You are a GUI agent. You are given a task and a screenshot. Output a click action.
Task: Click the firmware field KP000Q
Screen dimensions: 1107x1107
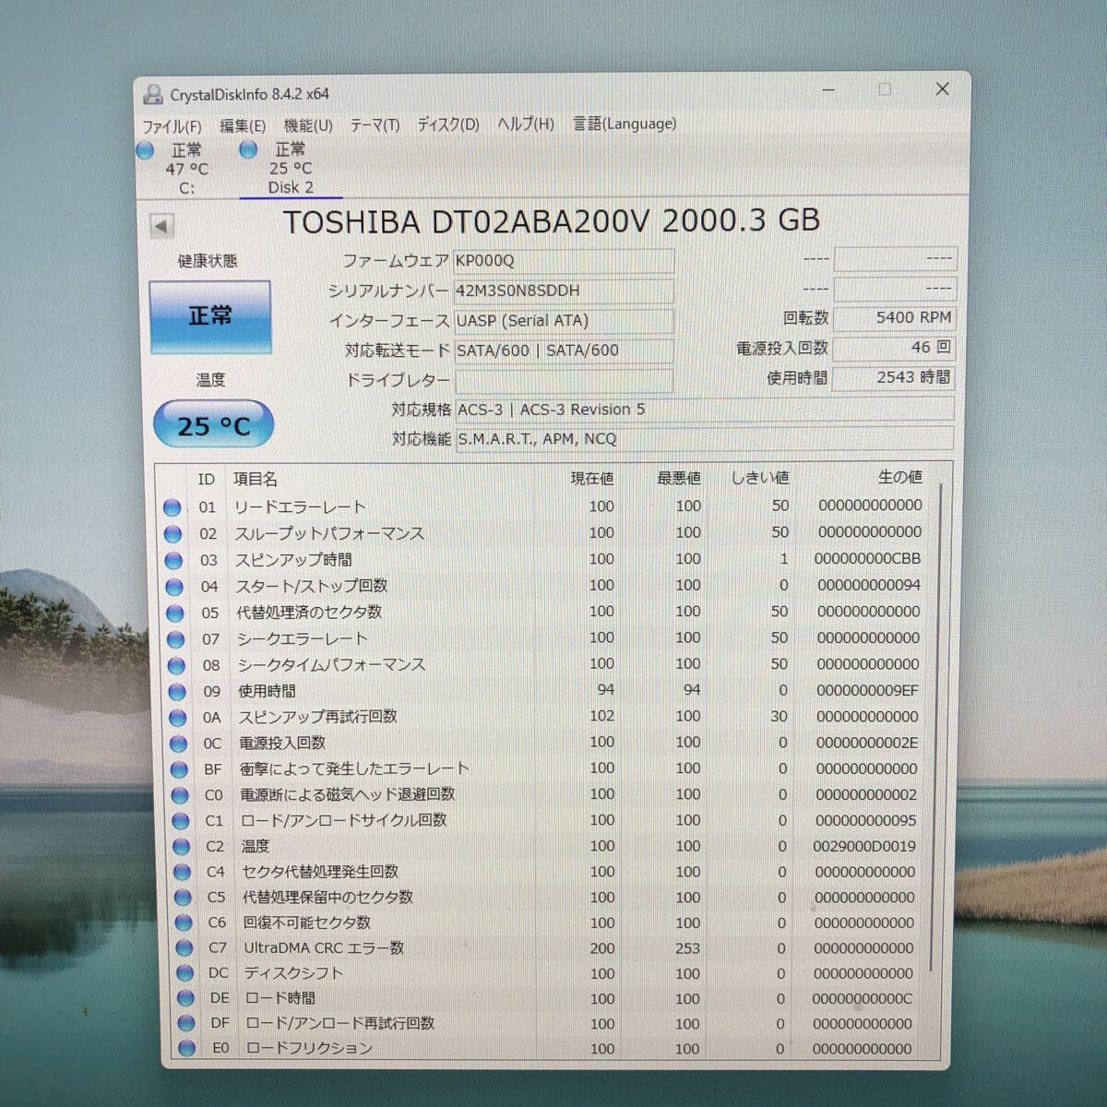tap(564, 261)
